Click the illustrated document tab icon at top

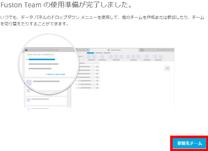pos(109,50)
